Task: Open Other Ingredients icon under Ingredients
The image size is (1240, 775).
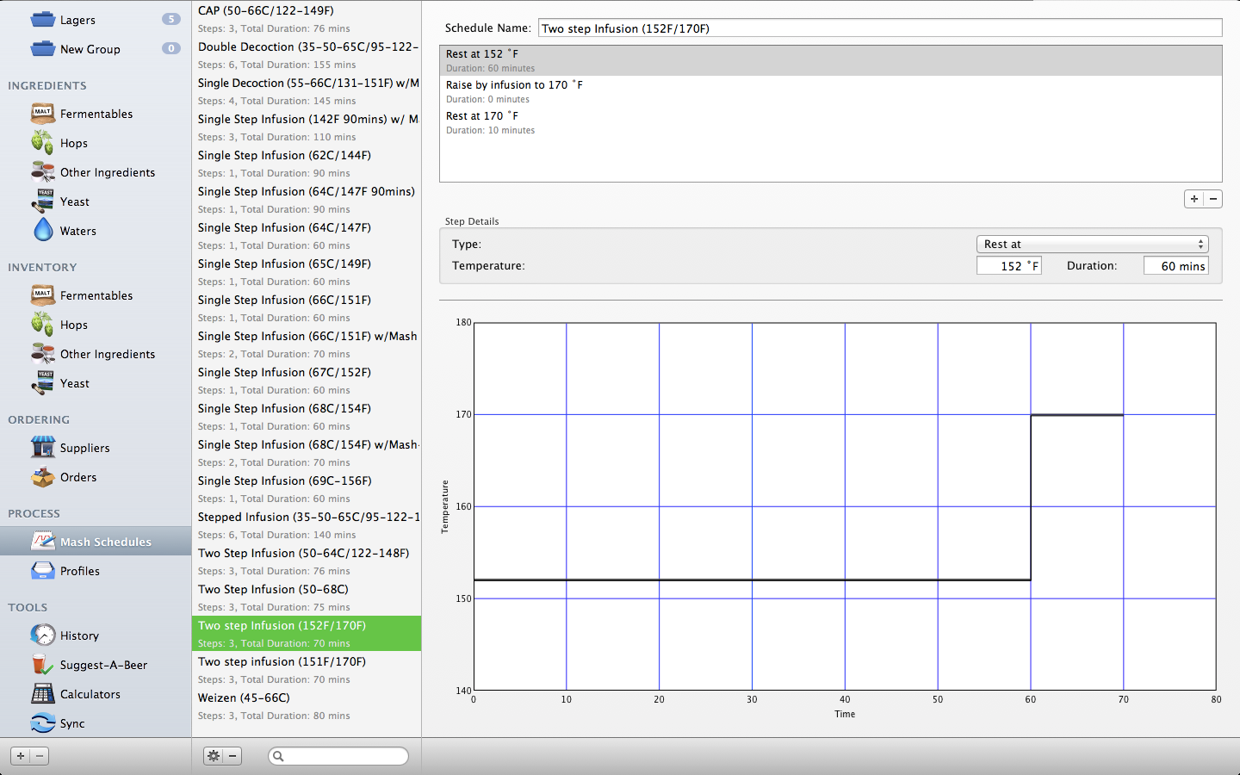Action: tap(43, 171)
